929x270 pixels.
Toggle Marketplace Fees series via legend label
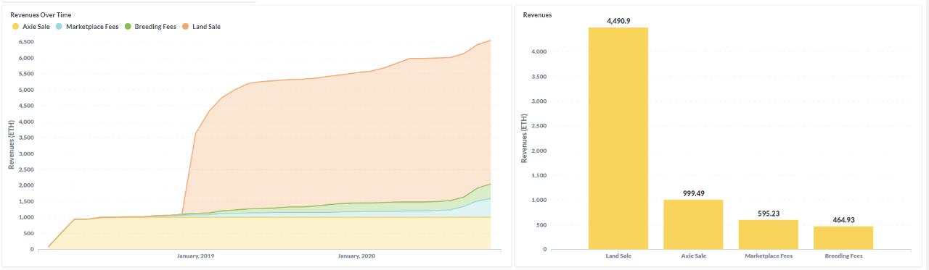(x=92, y=27)
